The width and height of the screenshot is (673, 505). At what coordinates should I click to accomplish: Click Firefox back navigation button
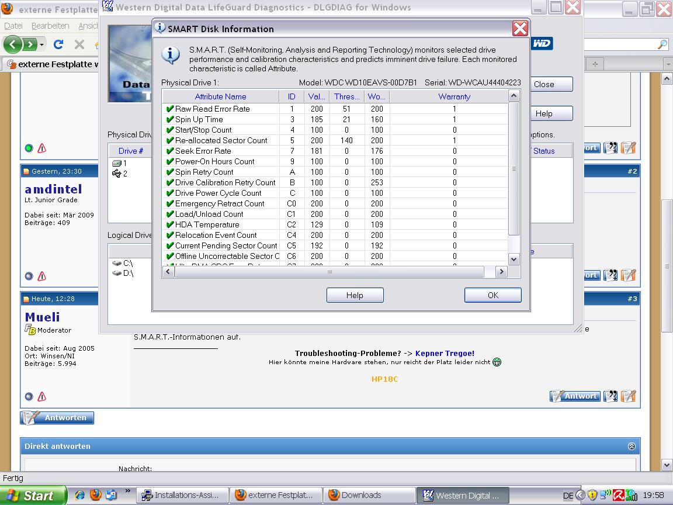(12, 44)
